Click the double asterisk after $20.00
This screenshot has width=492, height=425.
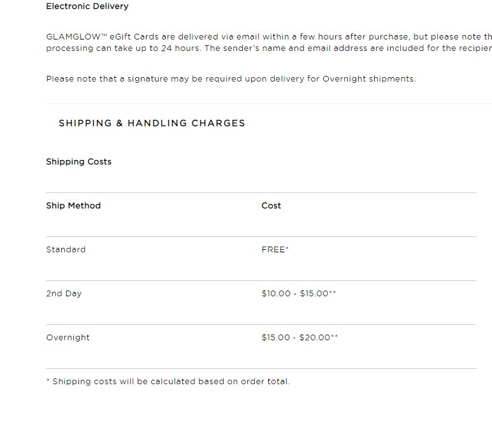(335, 336)
